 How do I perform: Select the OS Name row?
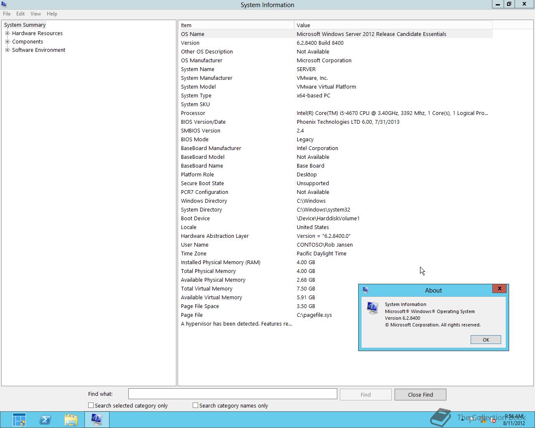tap(336, 34)
